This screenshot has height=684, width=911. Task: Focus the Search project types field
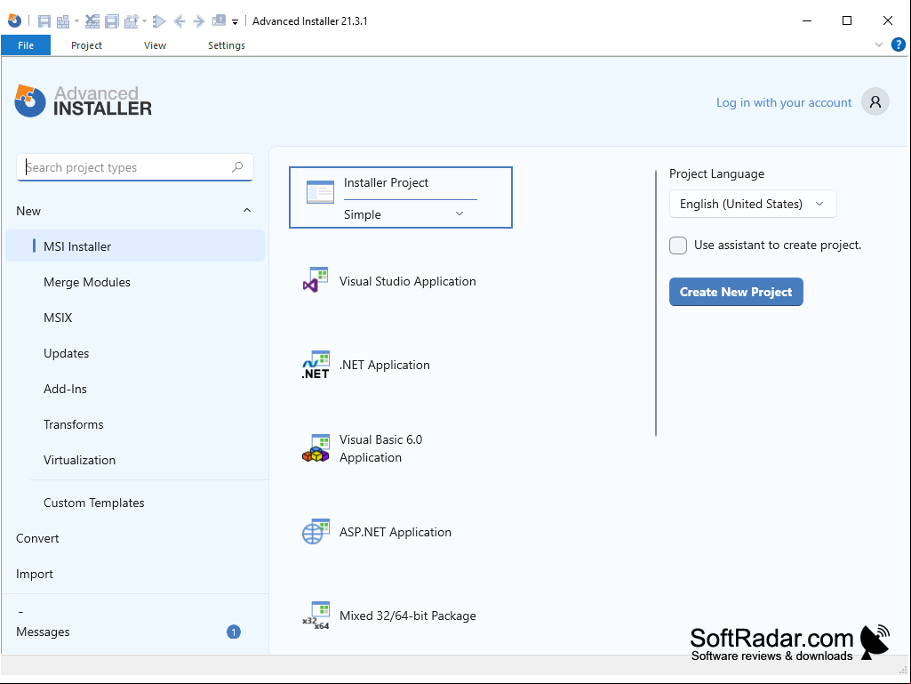pos(135,167)
